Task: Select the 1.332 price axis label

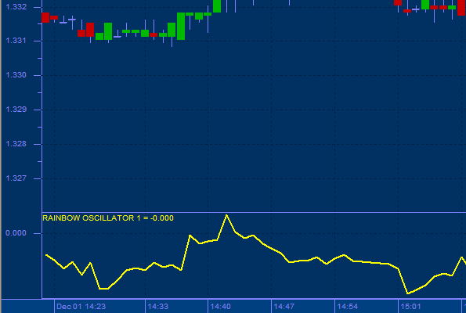Action: [16, 7]
